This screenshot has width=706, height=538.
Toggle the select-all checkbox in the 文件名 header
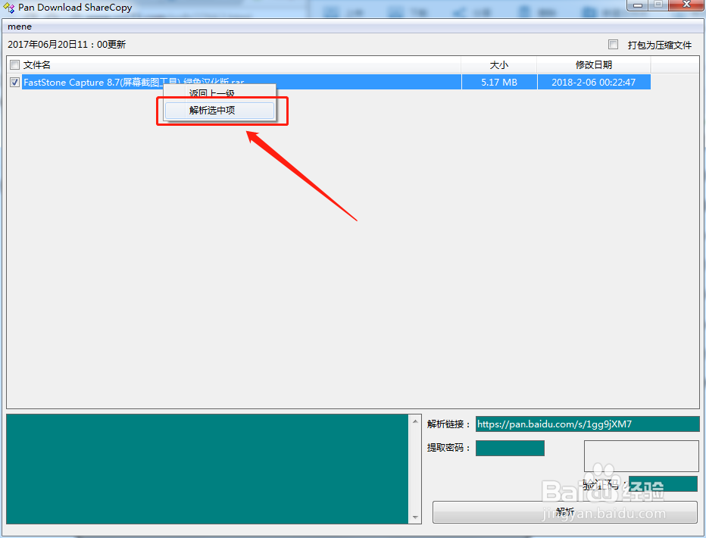pos(13,64)
